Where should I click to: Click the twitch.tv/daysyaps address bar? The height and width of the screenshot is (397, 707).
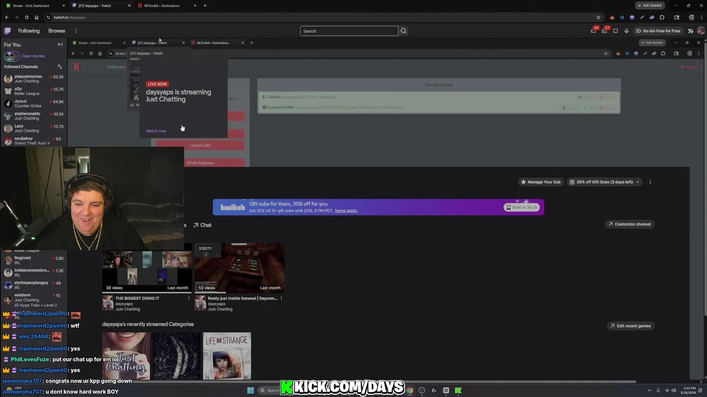[323, 17]
